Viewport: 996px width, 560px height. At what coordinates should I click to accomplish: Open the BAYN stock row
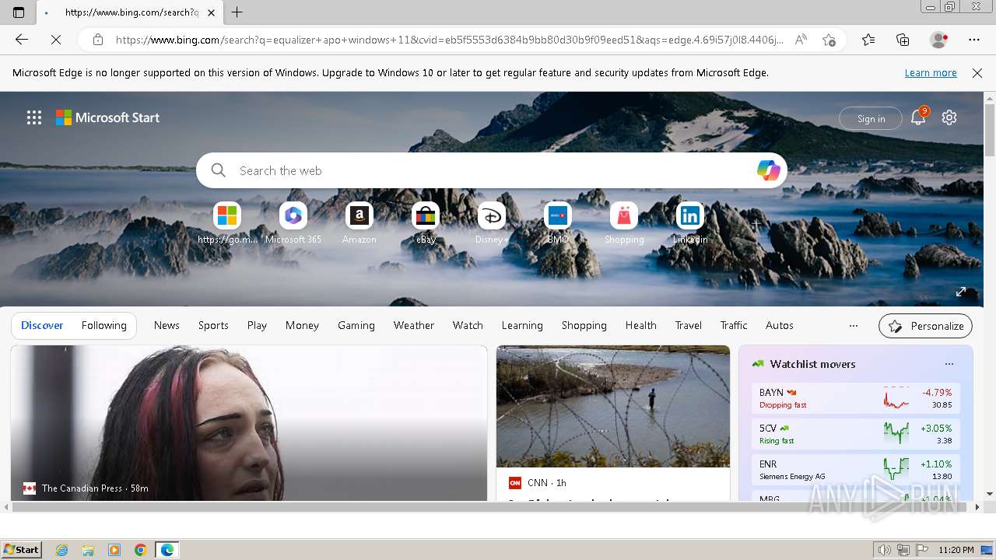click(856, 398)
